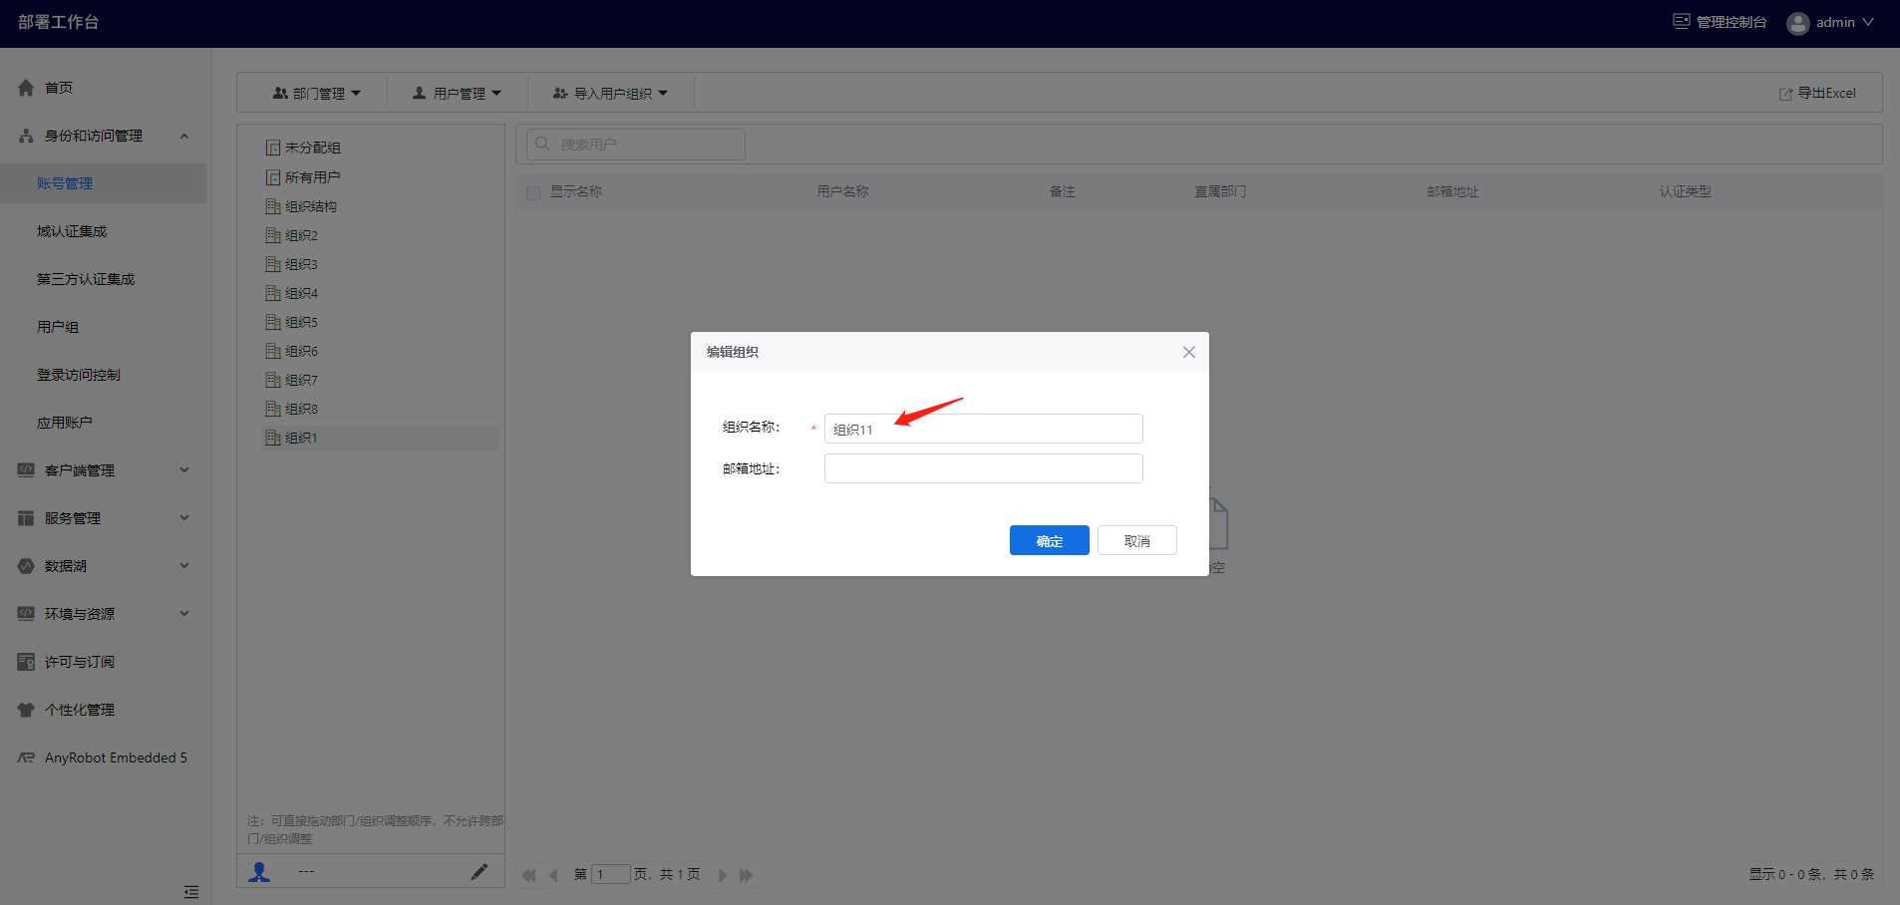Click the 数据湖 sidebar icon
1900x905 pixels.
pos(26,566)
